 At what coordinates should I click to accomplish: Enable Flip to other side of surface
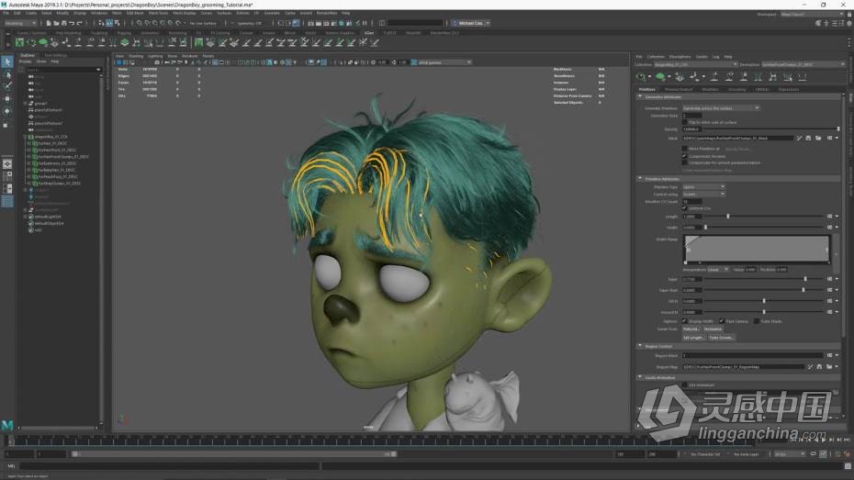685,122
